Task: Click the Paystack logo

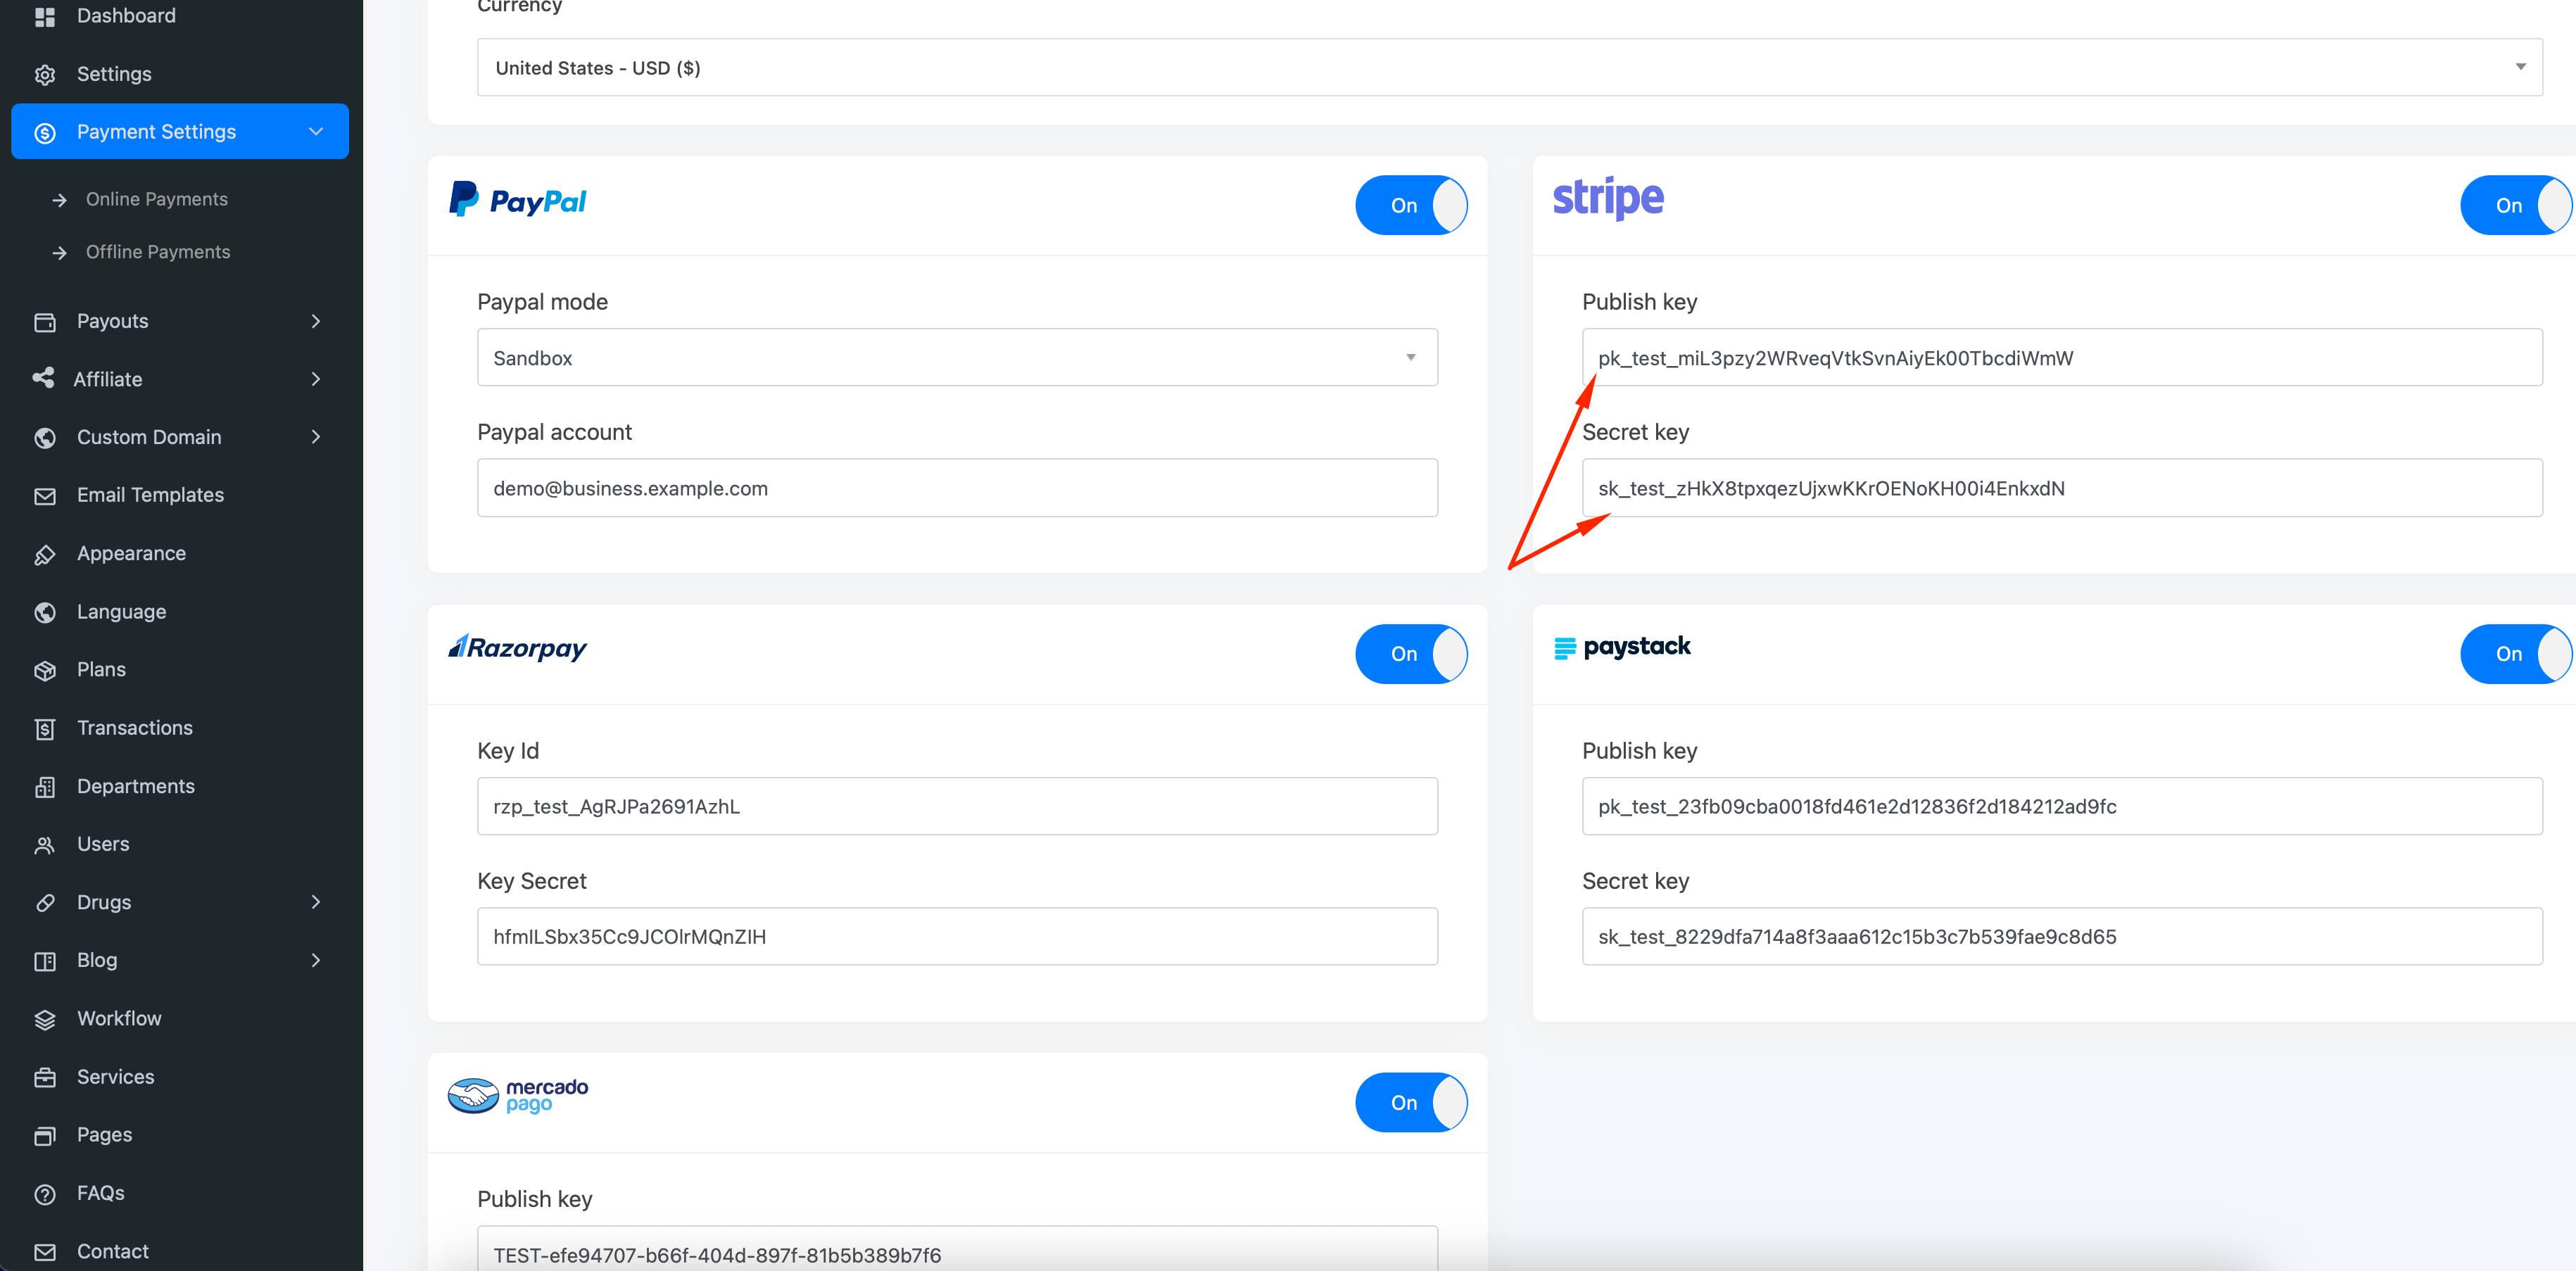Action: (x=1622, y=647)
